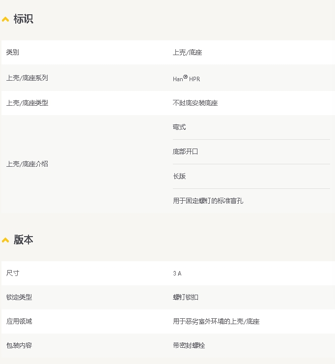This screenshot has width=335, height=364.
Task: Click the 标识 section heading text
Action: 23,19
